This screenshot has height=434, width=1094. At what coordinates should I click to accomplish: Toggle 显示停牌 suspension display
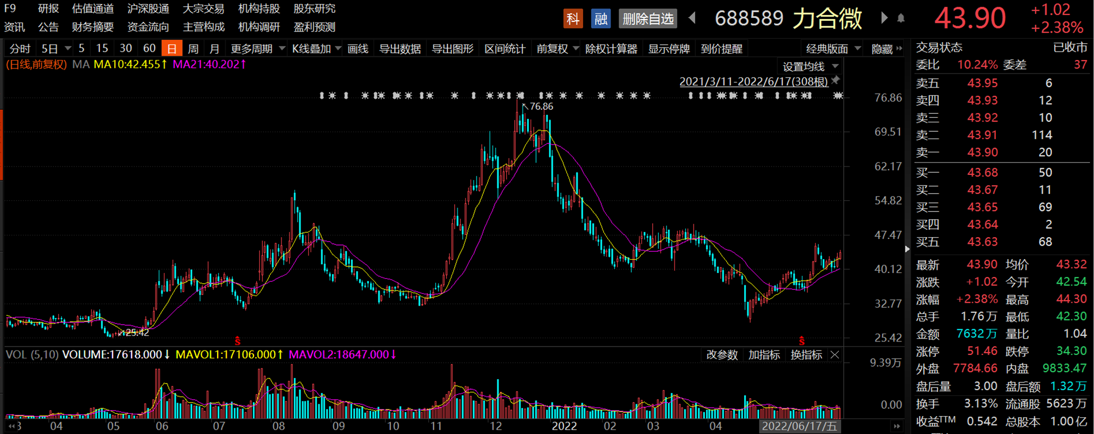click(669, 49)
